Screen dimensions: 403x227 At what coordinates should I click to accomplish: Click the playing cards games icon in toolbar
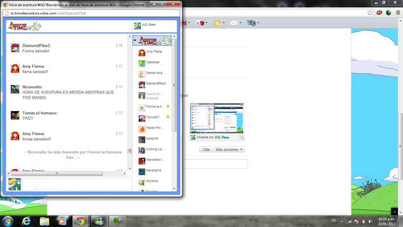[x=200, y=23]
